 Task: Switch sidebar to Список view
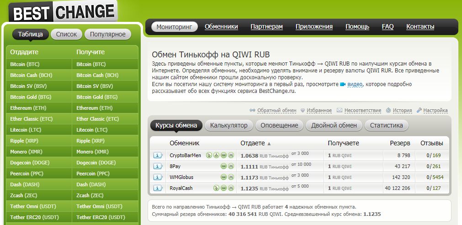click(x=67, y=34)
